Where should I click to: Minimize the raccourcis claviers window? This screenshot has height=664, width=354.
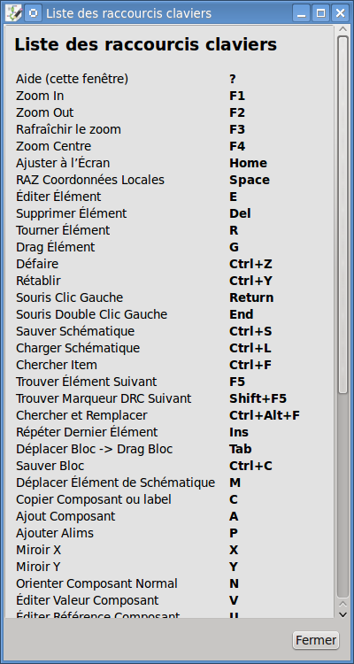pyautogui.click(x=302, y=13)
